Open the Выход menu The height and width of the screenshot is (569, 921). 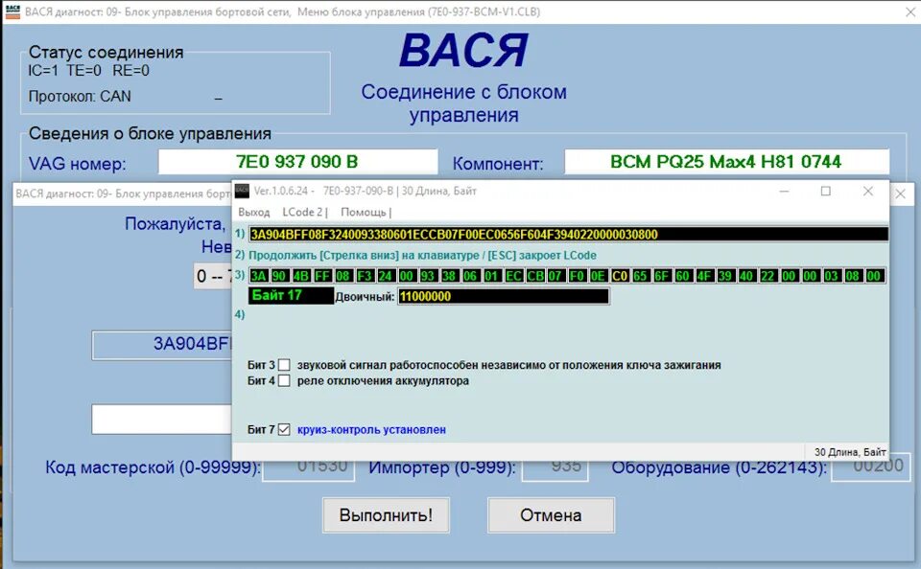(253, 212)
